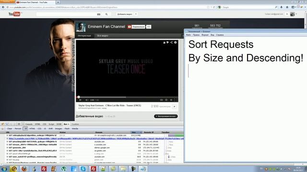Open Firebug HTML panel
Viewport: 307px width, 172px height.
(37, 124)
